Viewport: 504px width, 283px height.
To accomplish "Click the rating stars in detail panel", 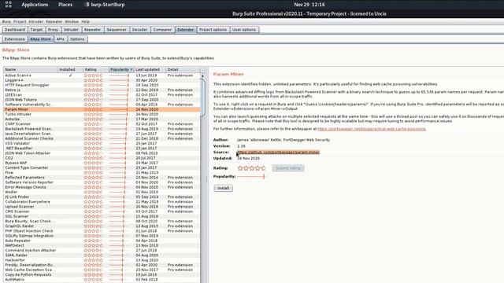I will [x=251, y=167].
